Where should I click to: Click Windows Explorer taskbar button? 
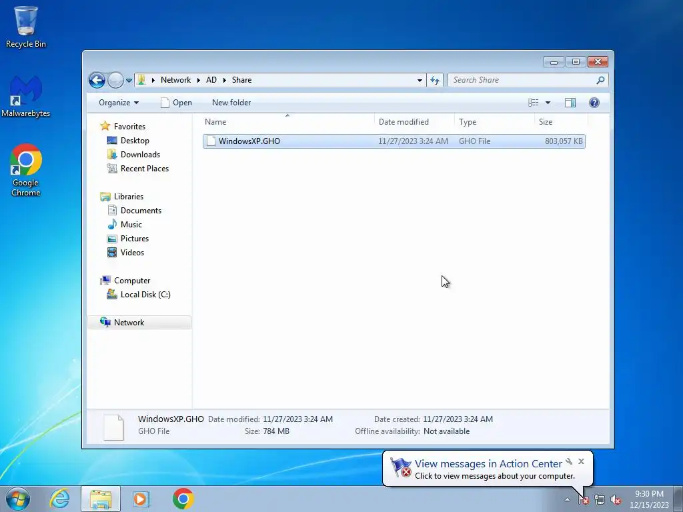pos(101,499)
